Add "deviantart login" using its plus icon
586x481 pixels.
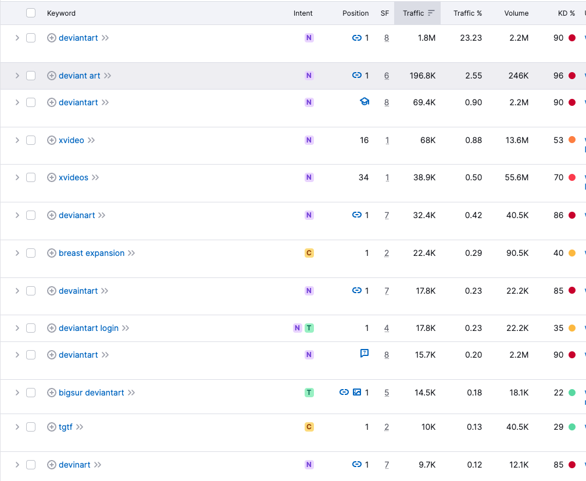click(52, 328)
